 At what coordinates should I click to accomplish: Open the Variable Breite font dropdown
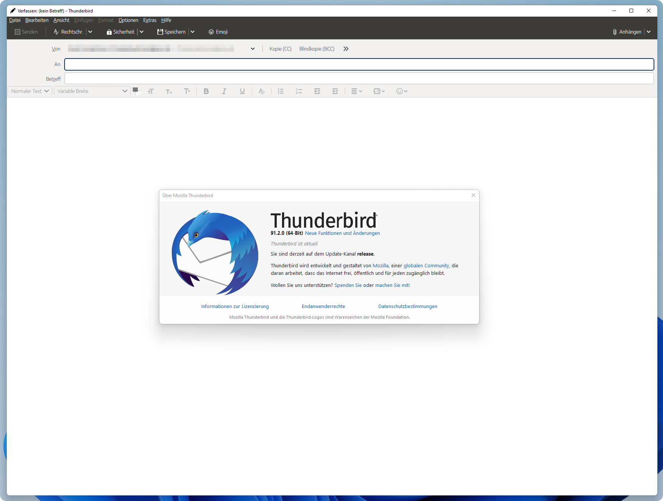[x=92, y=91]
